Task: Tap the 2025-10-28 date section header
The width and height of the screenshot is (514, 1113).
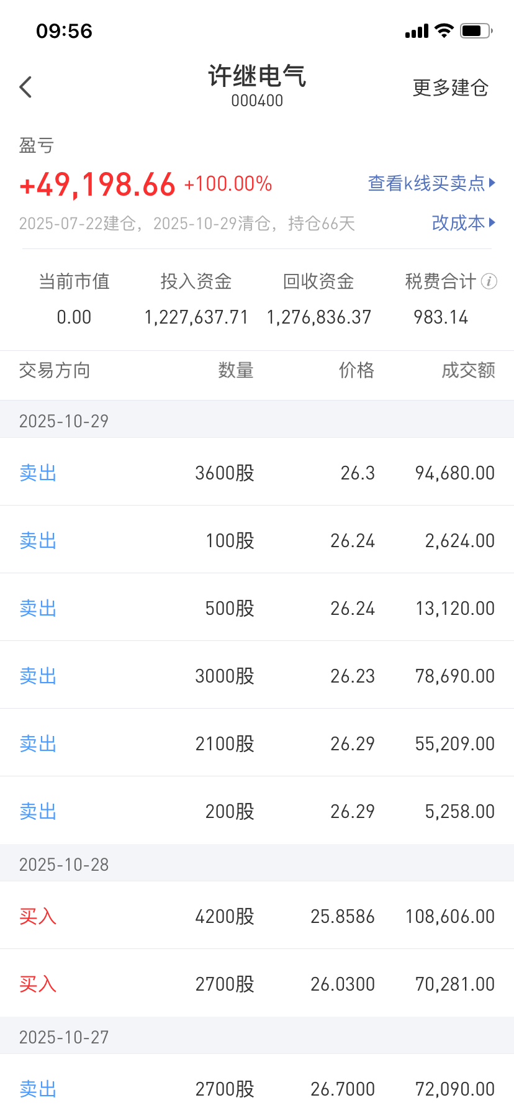Action: click(257, 864)
